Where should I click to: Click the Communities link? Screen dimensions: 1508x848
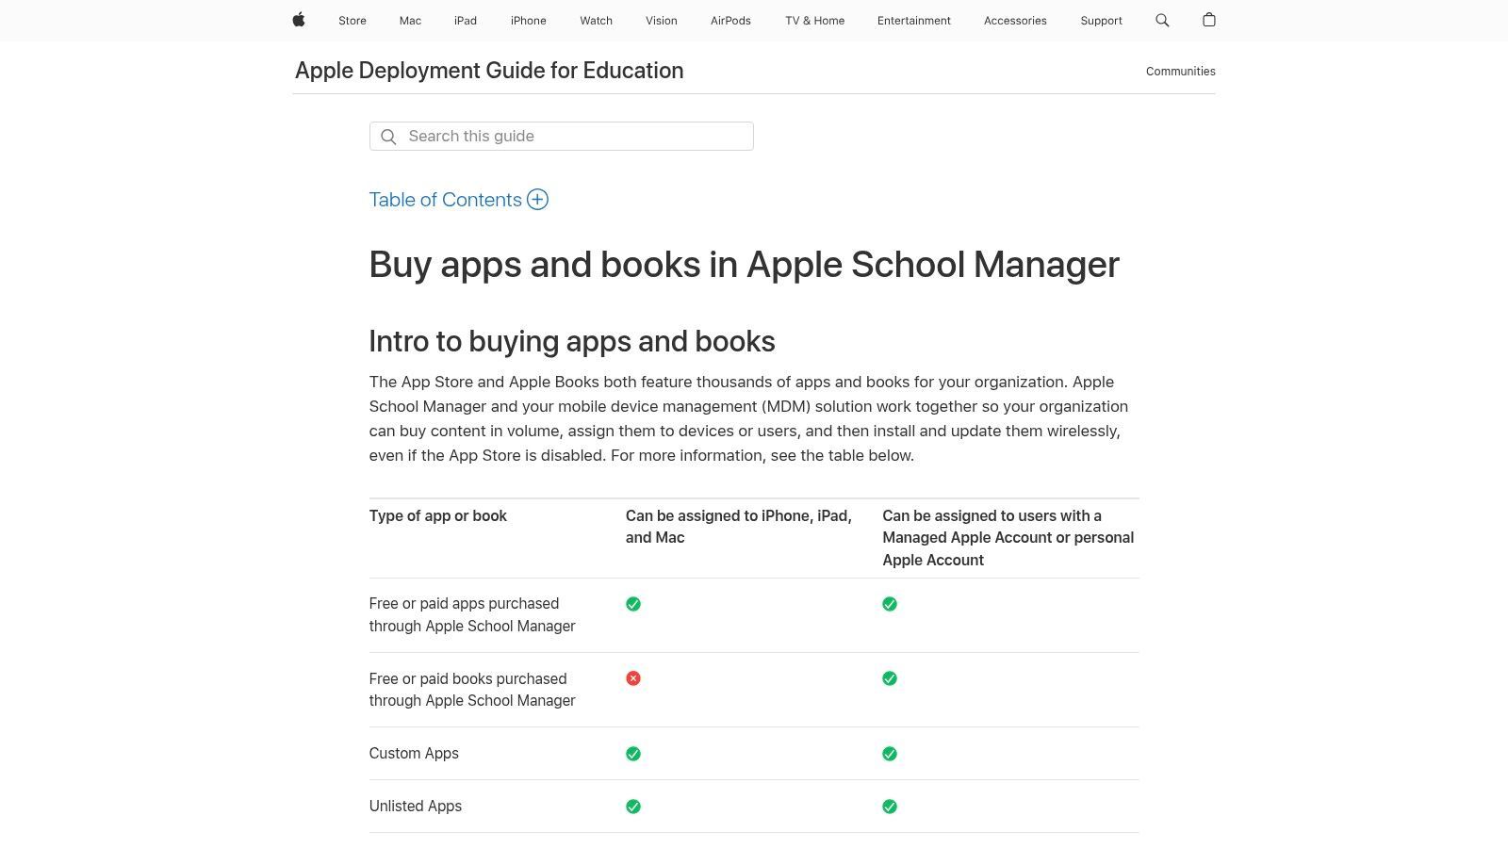(1180, 71)
